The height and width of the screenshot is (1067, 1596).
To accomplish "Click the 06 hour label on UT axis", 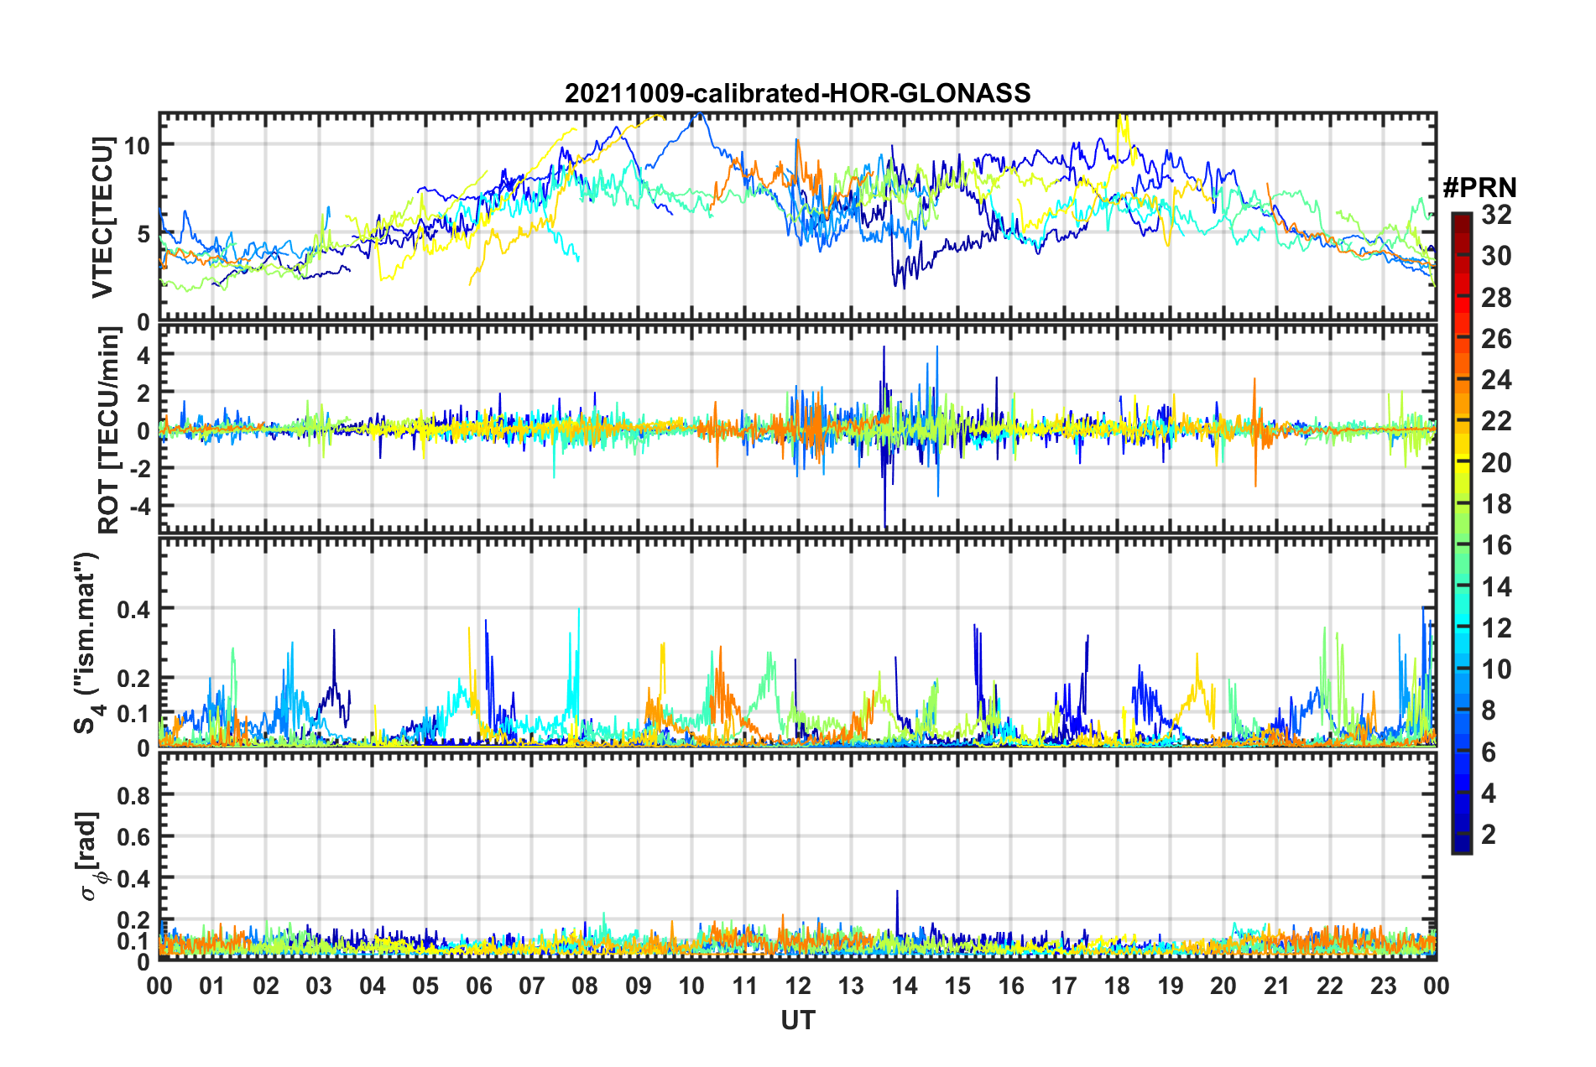I will tap(478, 986).
